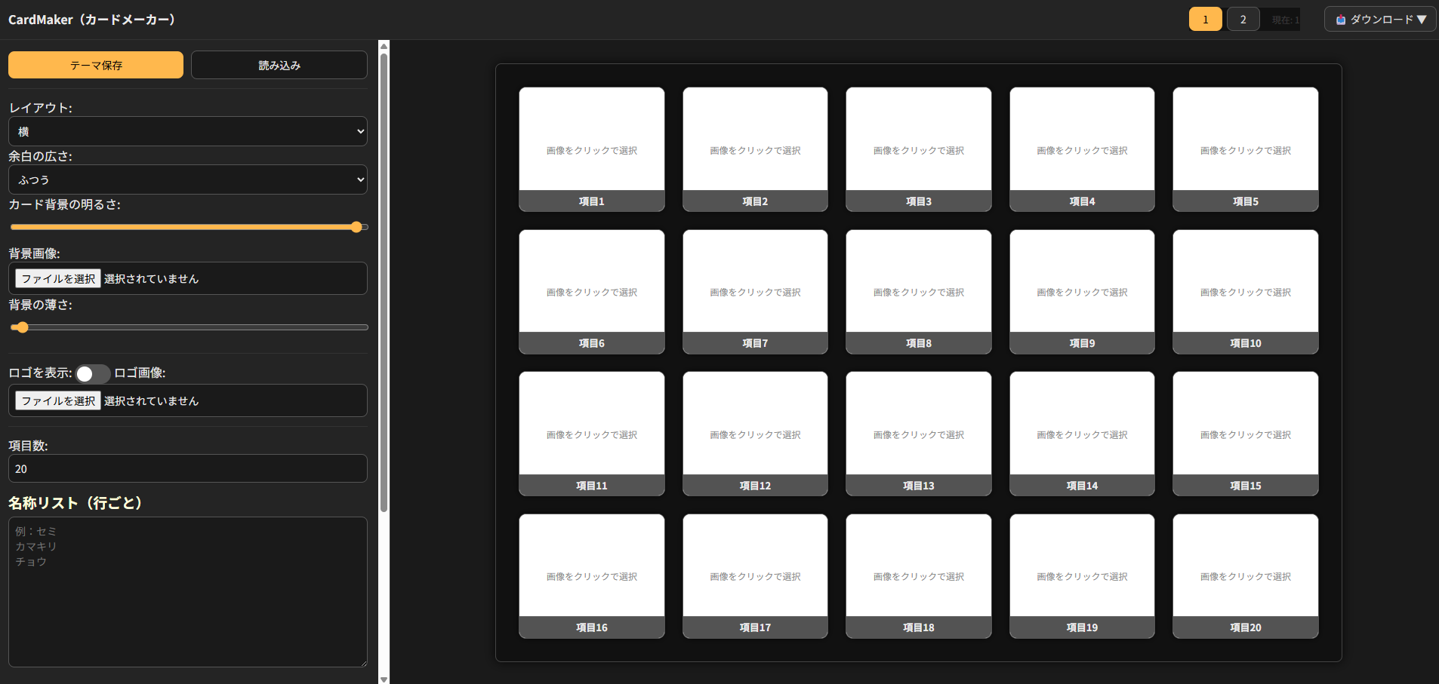Screen dimensions: 1439x684
Task: Open the レイアウト dropdown
Action: click(188, 131)
